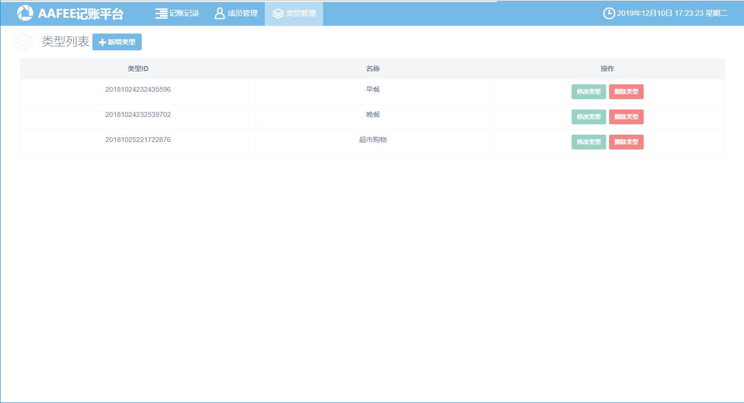
Task: Click the 类型管理 layers icon
Action: click(278, 14)
